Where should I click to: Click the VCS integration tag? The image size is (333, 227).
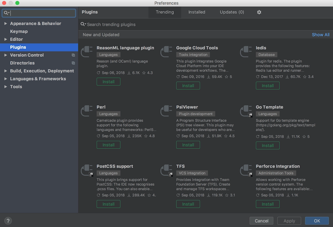point(192,173)
